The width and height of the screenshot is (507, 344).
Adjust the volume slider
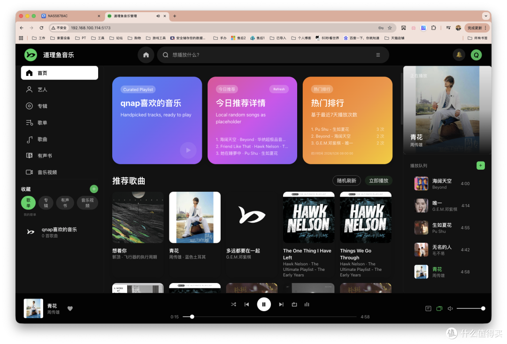pyautogui.click(x=471, y=308)
